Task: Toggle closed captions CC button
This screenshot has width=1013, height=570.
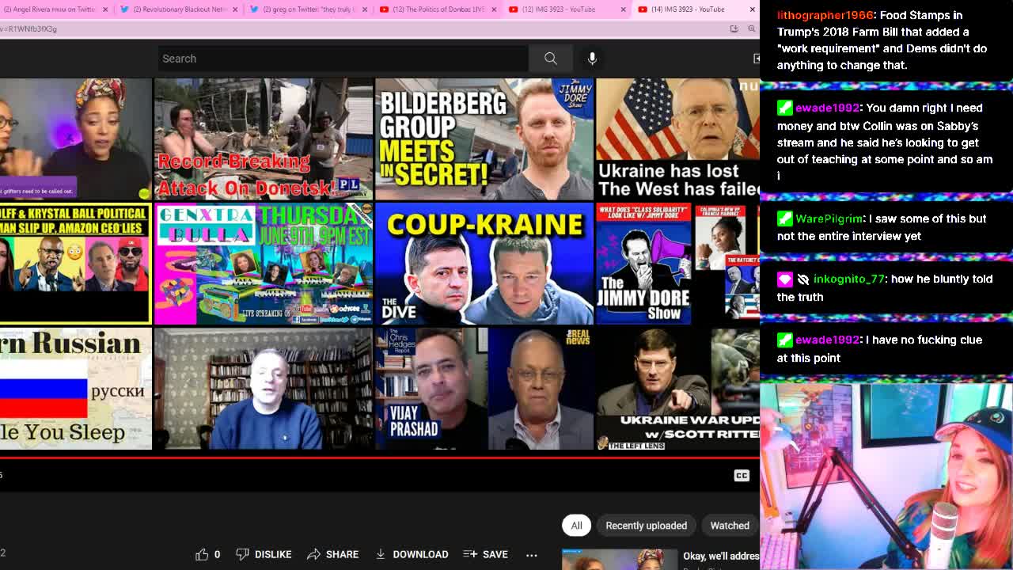Action: pyautogui.click(x=742, y=475)
